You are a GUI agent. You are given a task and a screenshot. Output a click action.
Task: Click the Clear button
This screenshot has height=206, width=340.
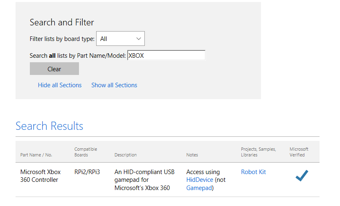click(54, 69)
